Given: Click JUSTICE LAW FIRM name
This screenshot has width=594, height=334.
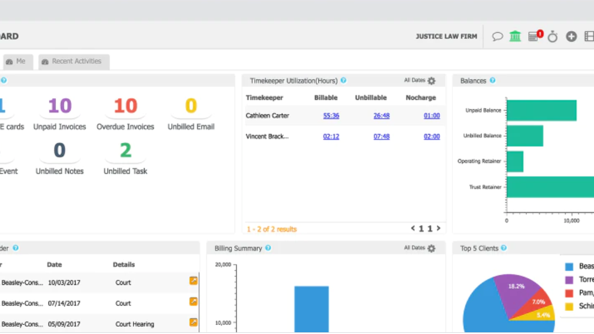Looking at the screenshot, I should (x=447, y=36).
